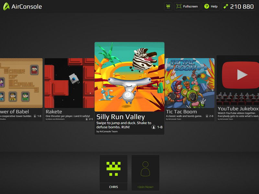
Task: Select the CHRIS player avatar icon
Action: (114, 169)
